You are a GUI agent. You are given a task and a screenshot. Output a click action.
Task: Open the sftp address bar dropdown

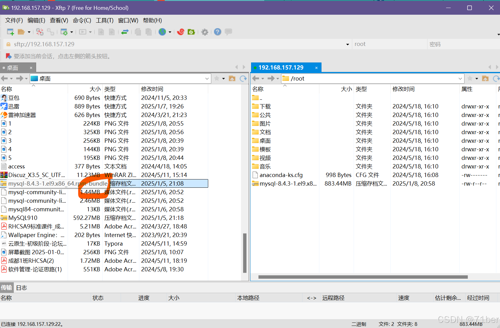tap(348, 44)
